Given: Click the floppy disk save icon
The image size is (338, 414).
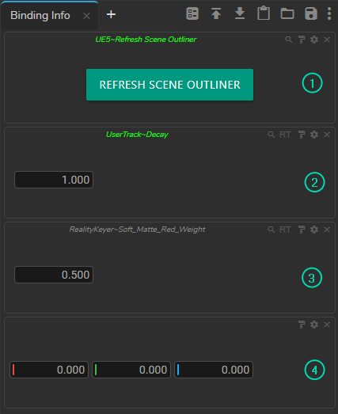Looking at the screenshot, I should coord(311,13).
